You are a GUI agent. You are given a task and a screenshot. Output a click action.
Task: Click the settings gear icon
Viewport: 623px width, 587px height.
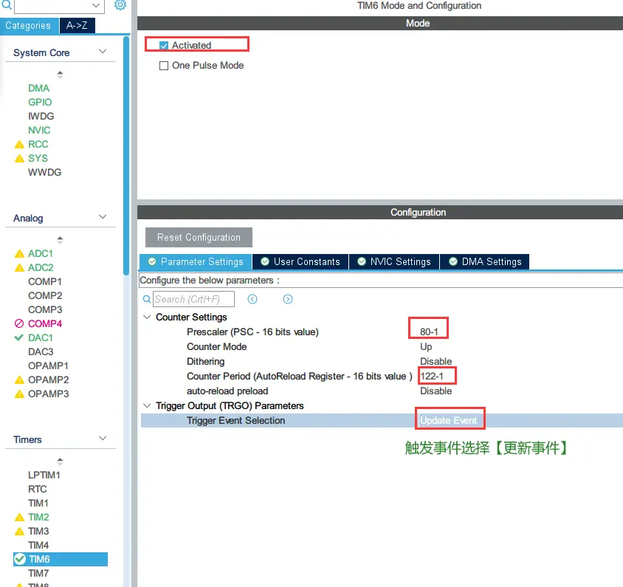(x=120, y=5)
